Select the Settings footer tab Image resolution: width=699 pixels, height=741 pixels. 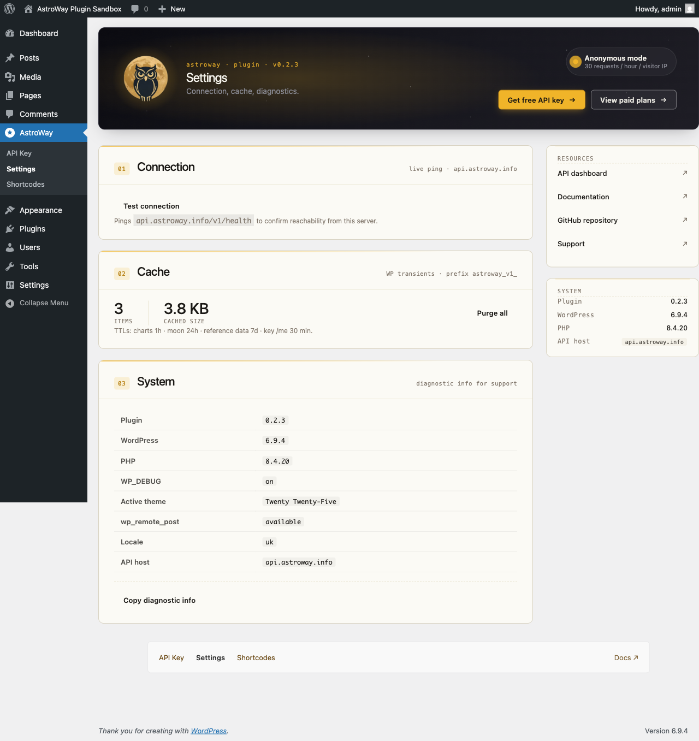click(210, 658)
